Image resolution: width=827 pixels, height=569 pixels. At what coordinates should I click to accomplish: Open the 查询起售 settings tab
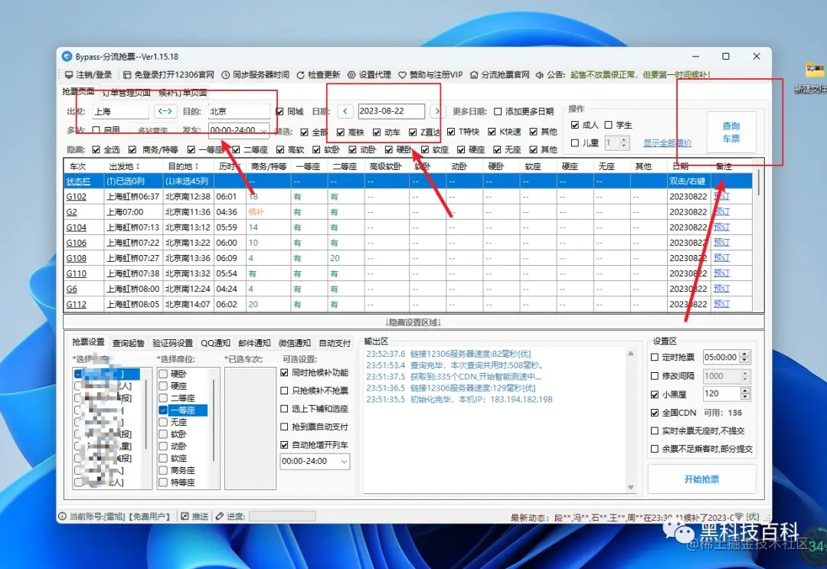(x=128, y=343)
